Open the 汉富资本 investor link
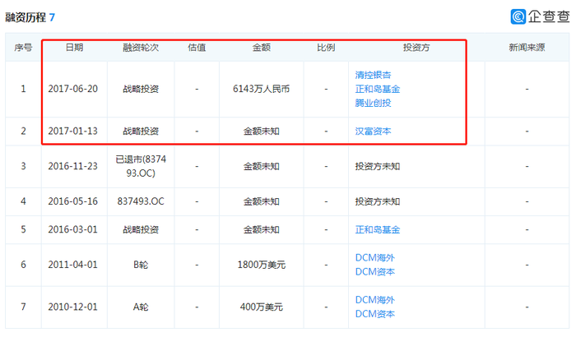The image size is (576, 337). coord(373,131)
